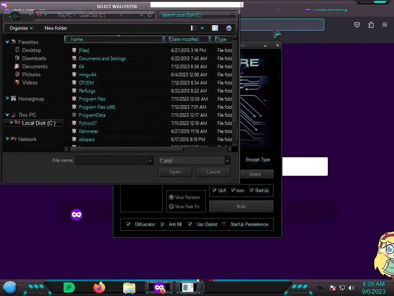Select the Program Files (x86) folder
The width and height of the screenshot is (394, 296).
pos(97,107)
